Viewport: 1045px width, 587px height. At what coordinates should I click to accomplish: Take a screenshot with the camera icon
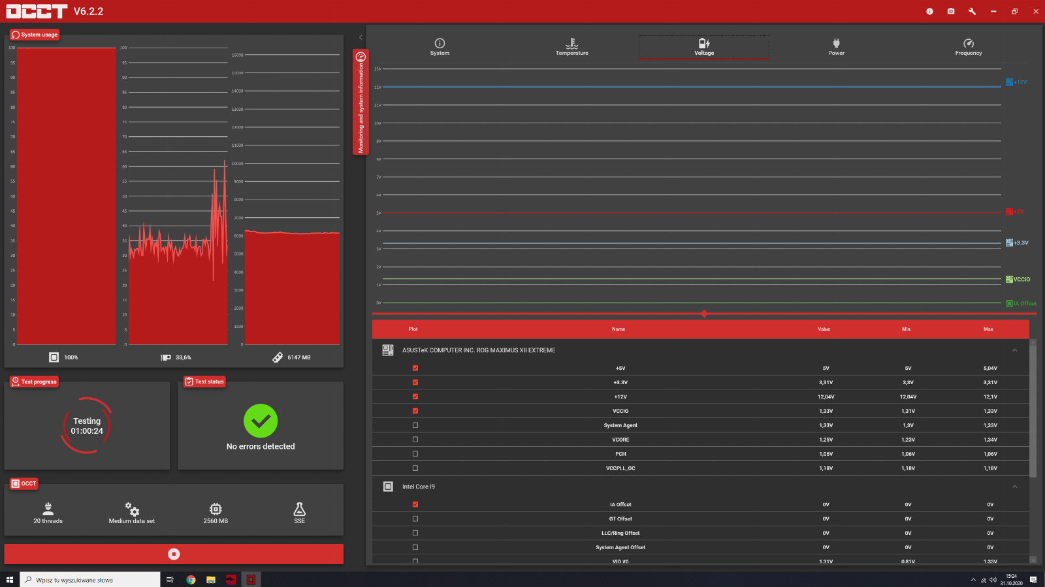pyautogui.click(x=951, y=11)
